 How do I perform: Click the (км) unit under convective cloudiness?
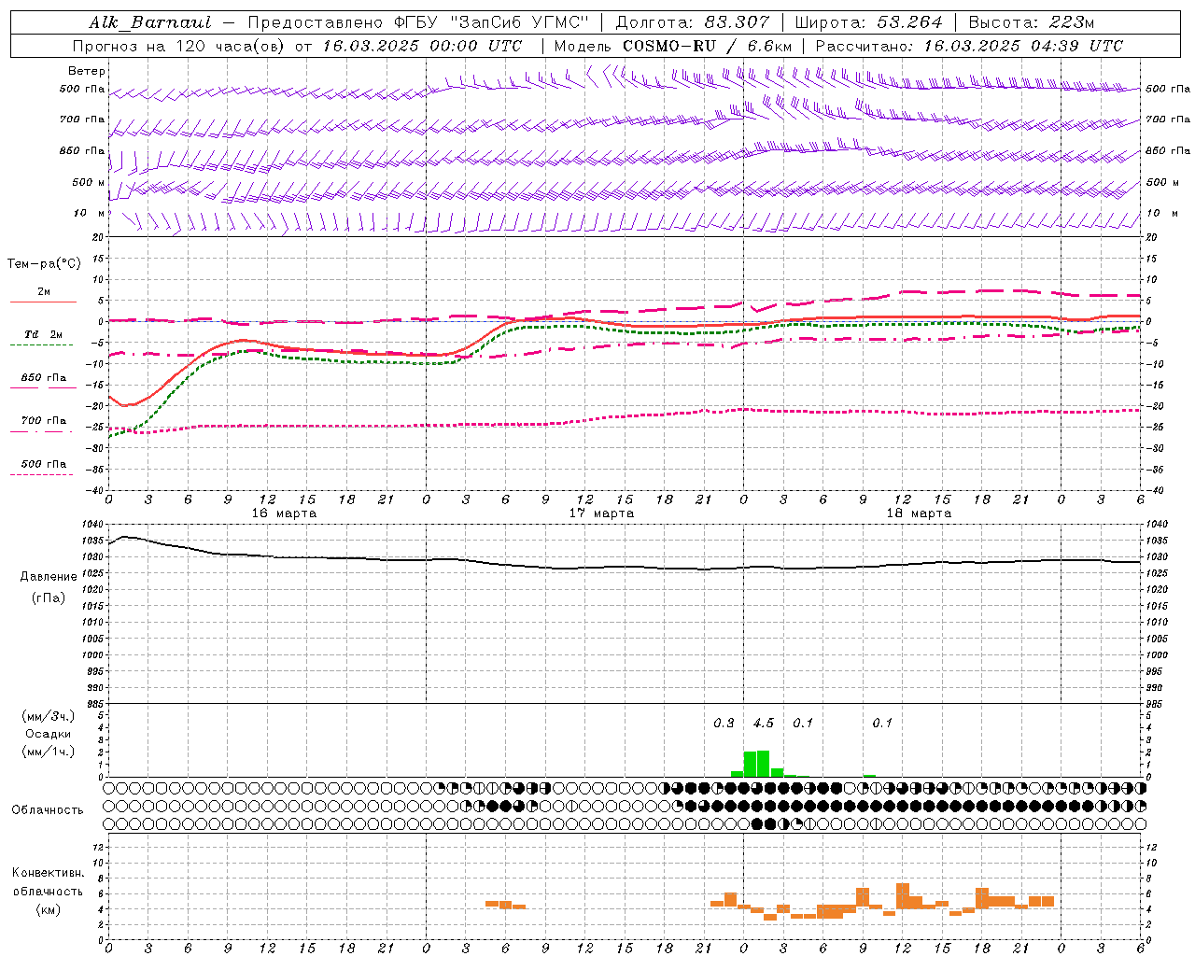point(49,909)
